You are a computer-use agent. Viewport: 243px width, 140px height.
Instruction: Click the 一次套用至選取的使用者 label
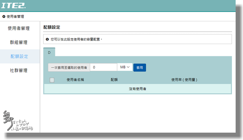pyautogui.click(x=69, y=68)
